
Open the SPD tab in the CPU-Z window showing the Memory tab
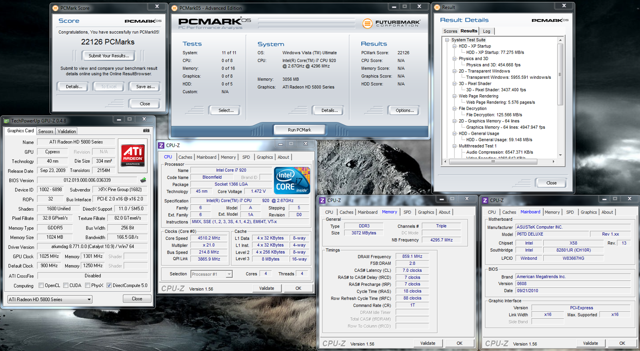tap(407, 212)
